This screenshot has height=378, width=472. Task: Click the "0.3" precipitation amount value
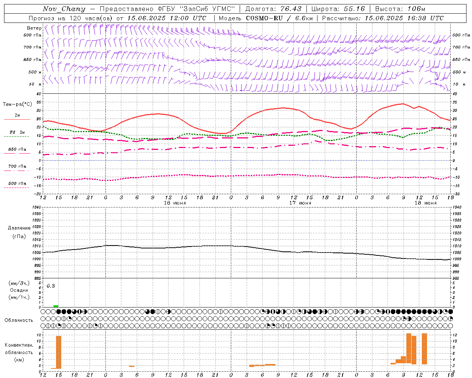[x=51, y=286]
